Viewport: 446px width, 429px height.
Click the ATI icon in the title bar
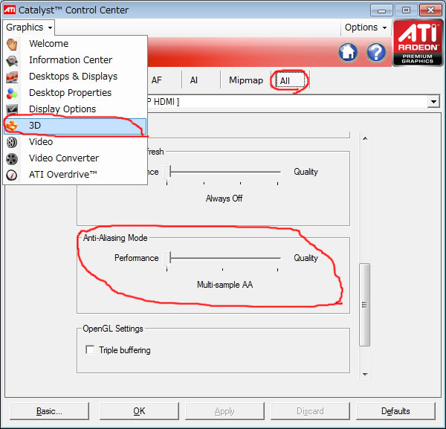point(10,10)
